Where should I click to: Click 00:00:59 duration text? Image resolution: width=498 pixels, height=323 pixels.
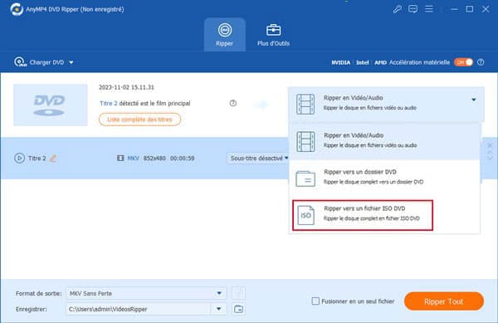[x=183, y=158]
